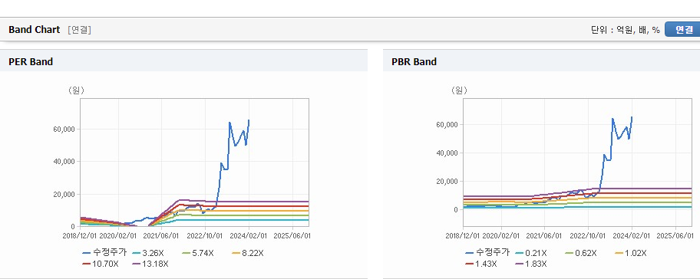Toggle 1.43X legend series in PBR Band
Viewport: 700px width, 279px height.
(482, 264)
